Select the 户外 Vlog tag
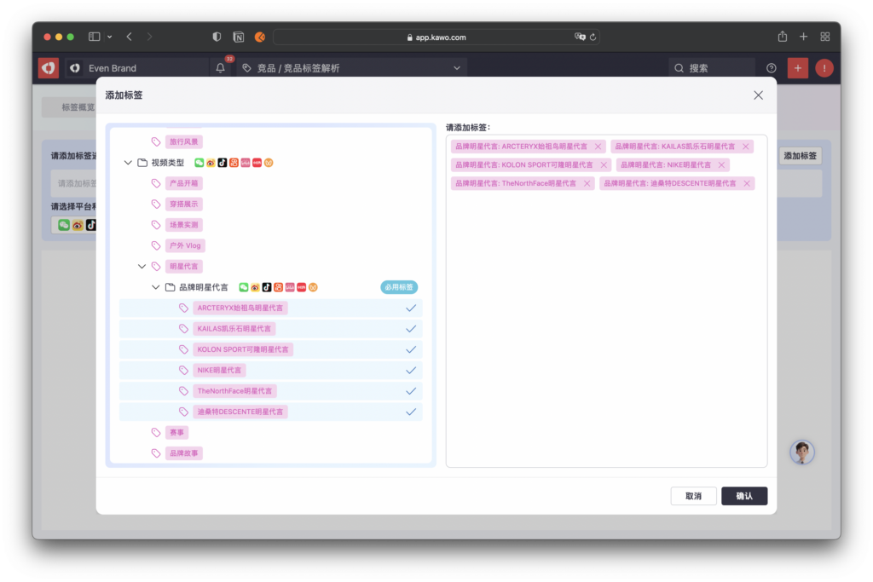Screen dimensions: 873x582 click(185, 246)
